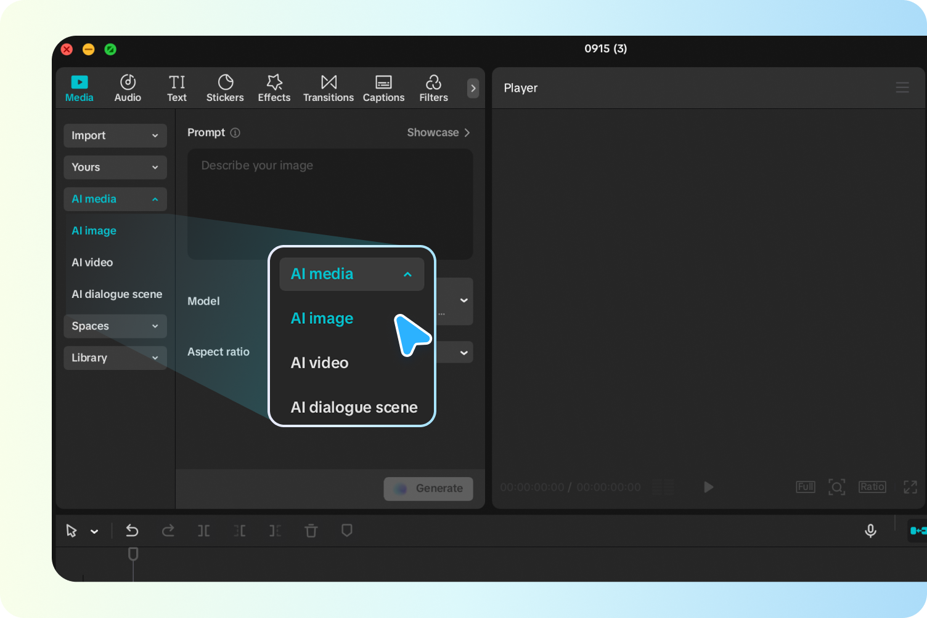Expand the Library dropdown

tap(115, 358)
